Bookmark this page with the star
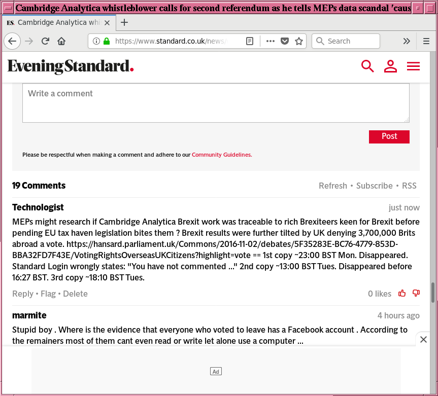 [x=299, y=41]
